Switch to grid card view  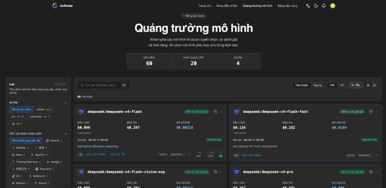pyautogui.click(x=368, y=85)
